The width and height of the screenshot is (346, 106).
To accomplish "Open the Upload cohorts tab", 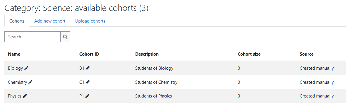I will pos(90,21).
